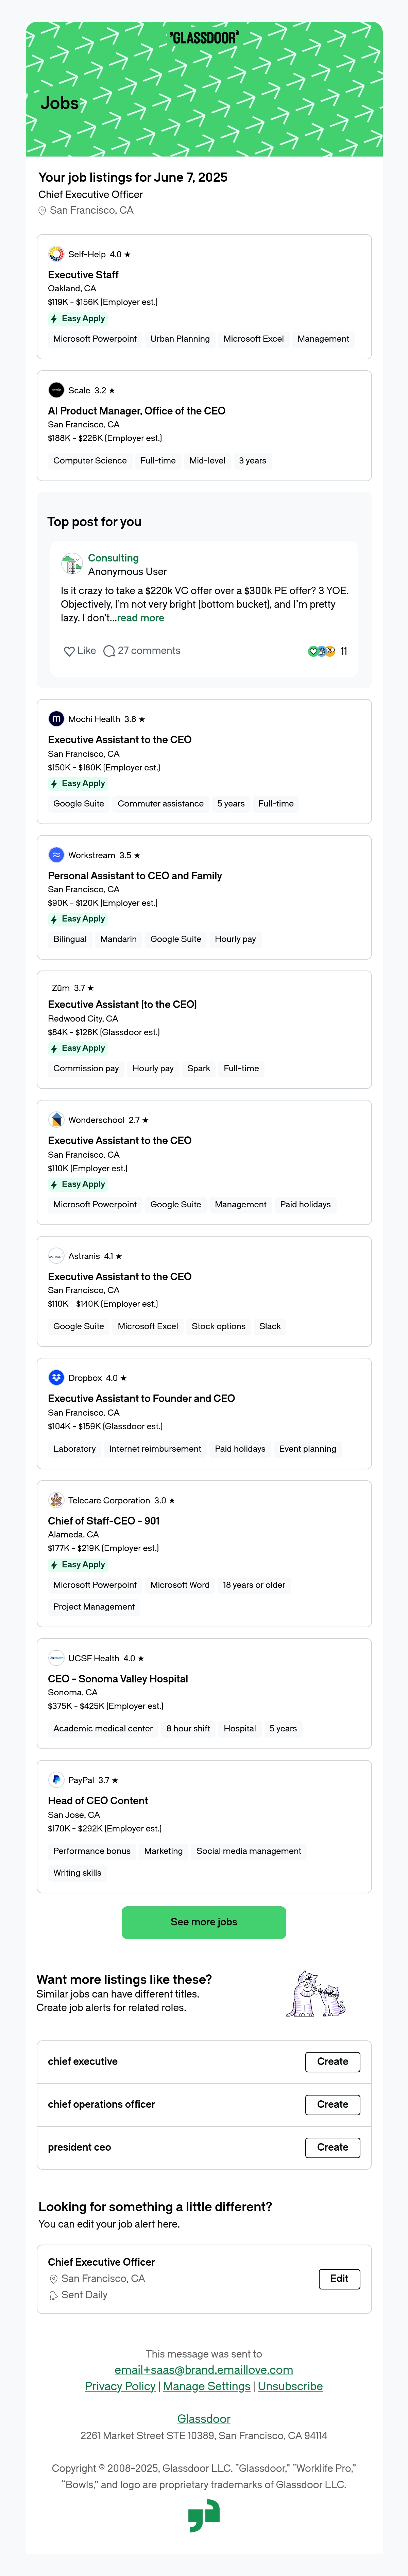408x2576 pixels.
Task: Click the See more jobs button
Action: pyautogui.click(x=204, y=1922)
